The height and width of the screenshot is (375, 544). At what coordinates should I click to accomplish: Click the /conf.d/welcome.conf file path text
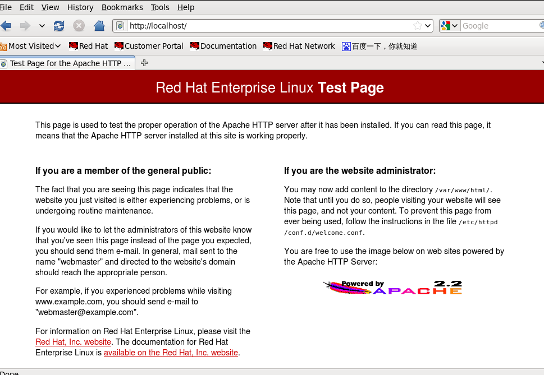[x=324, y=233]
